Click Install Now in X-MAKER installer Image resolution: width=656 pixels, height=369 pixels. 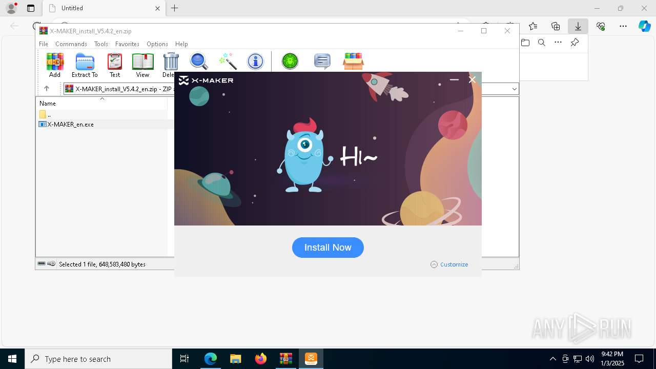point(328,248)
